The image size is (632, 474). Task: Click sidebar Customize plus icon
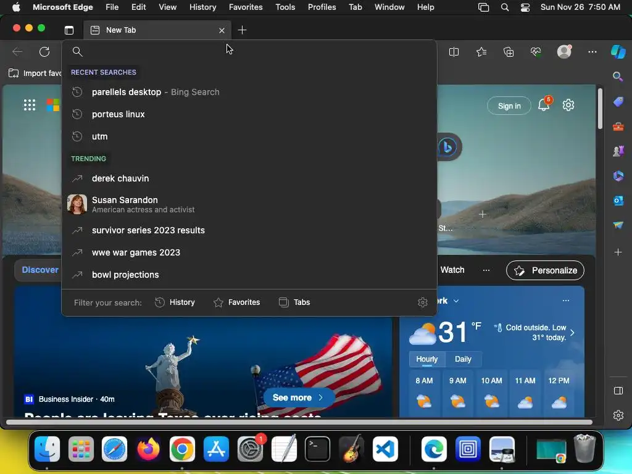click(x=618, y=252)
